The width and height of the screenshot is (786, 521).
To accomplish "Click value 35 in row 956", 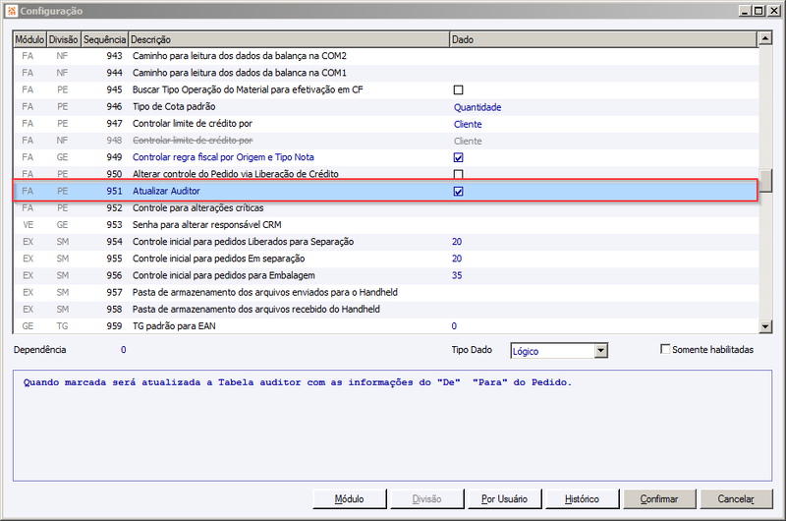I will tap(457, 276).
